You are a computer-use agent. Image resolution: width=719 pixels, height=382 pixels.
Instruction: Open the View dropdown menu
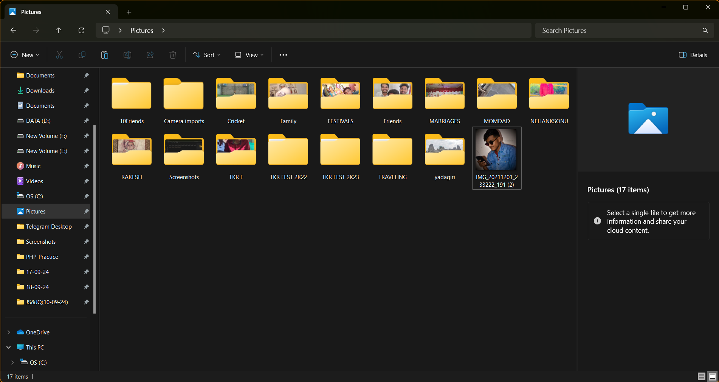pyautogui.click(x=249, y=55)
